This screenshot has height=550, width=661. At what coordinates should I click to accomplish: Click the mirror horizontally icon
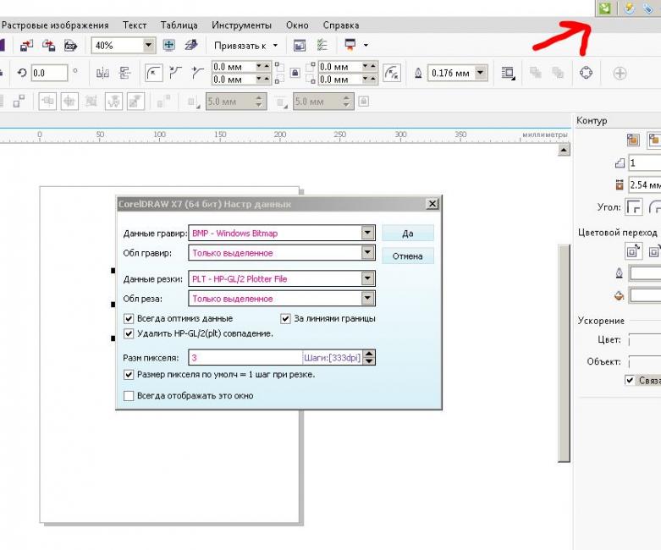pos(103,74)
